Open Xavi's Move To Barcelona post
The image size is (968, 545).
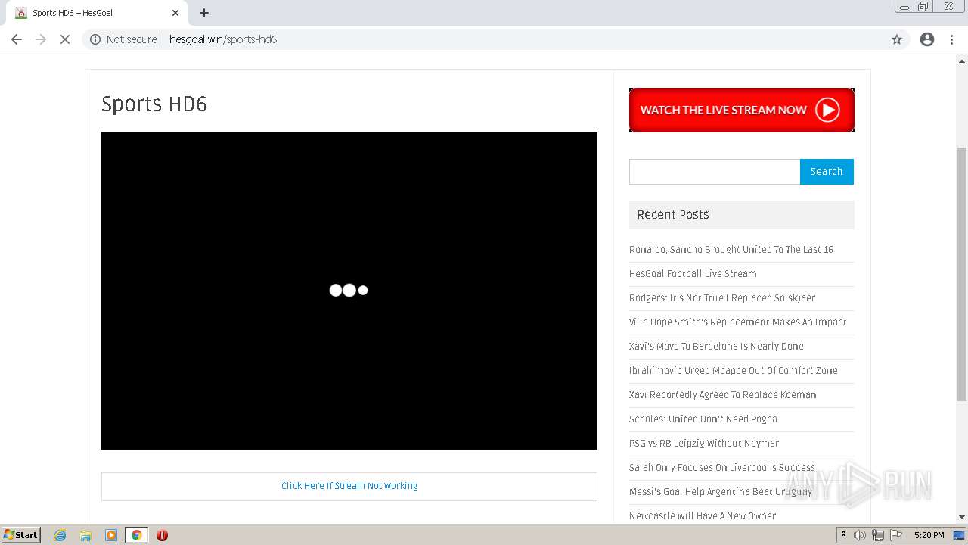pyautogui.click(x=716, y=347)
